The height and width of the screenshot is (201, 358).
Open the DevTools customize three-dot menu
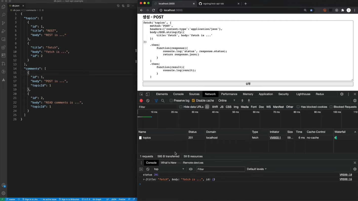tap(348, 94)
